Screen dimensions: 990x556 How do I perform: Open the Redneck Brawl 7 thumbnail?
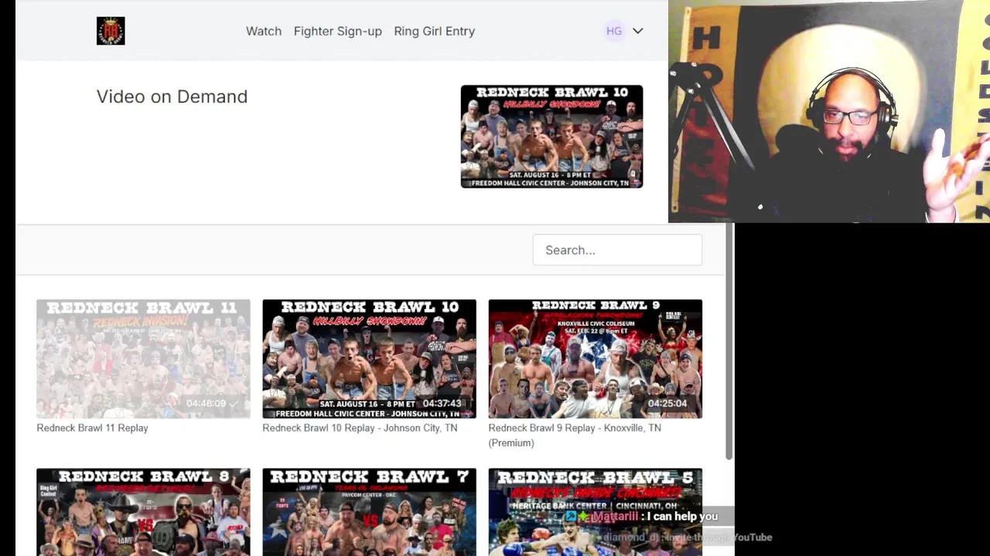coord(369,512)
